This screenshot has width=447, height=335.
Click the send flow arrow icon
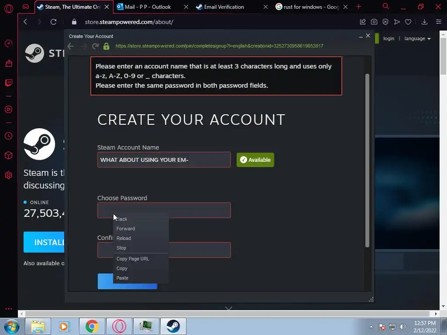point(397,22)
